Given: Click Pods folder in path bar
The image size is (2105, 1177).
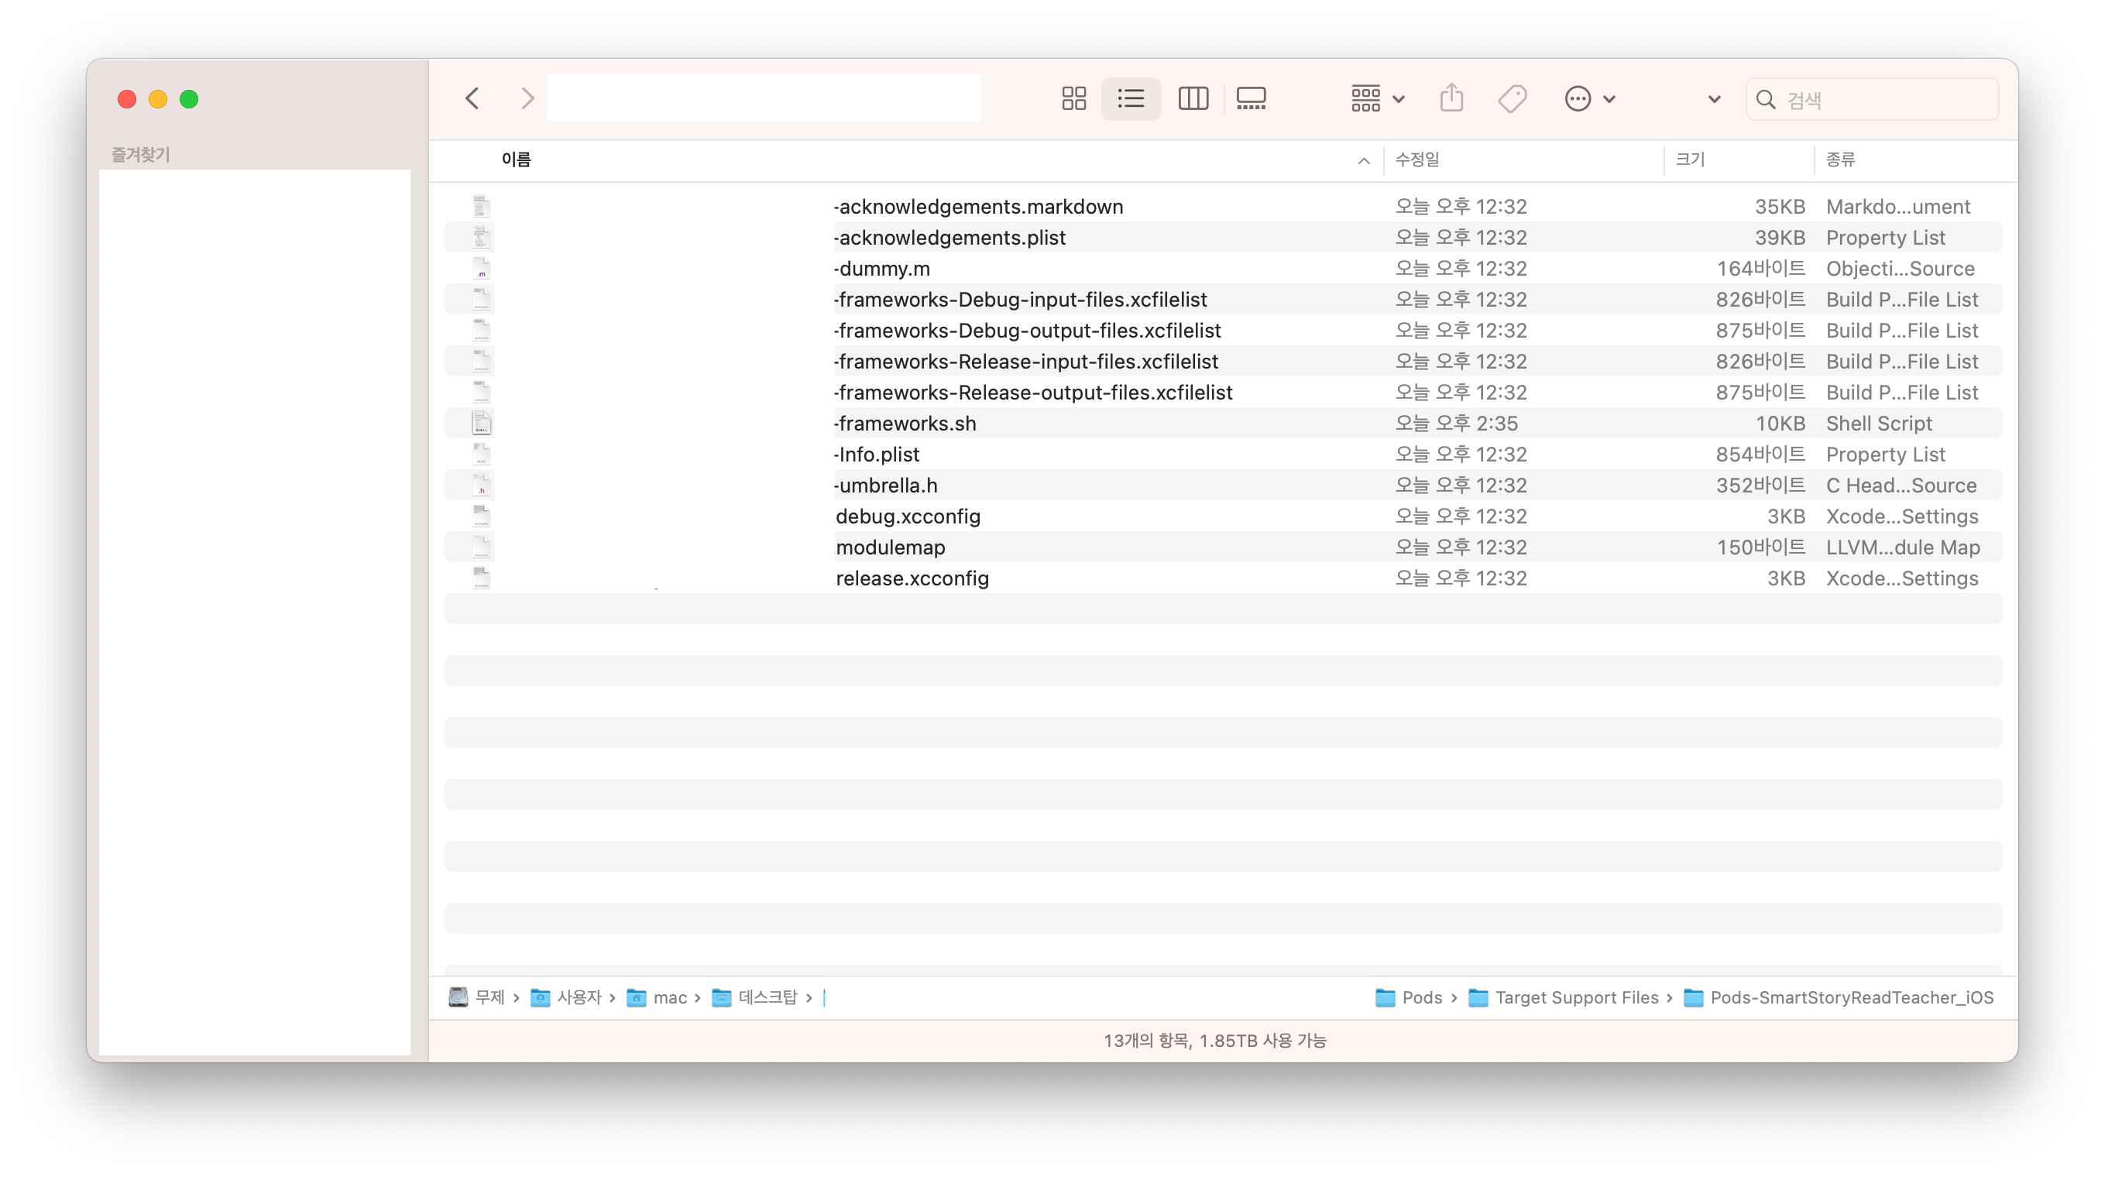Looking at the screenshot, I should [x=1420, y=997].
